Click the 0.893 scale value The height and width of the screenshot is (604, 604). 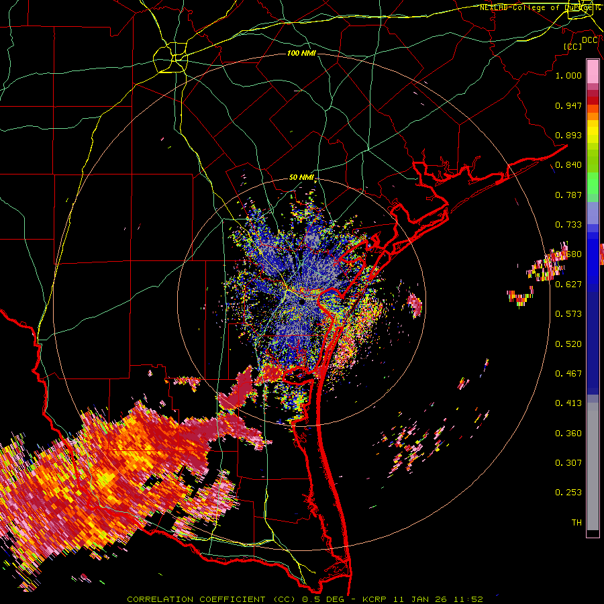(568, 135)
